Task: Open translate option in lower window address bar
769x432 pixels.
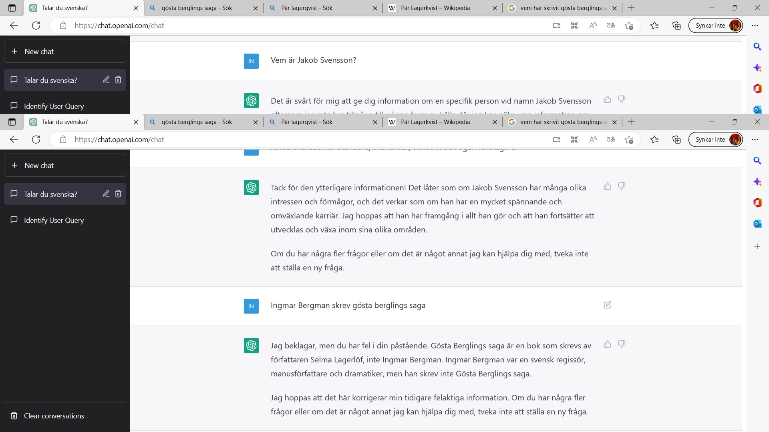Action: [x=611, y=140]
